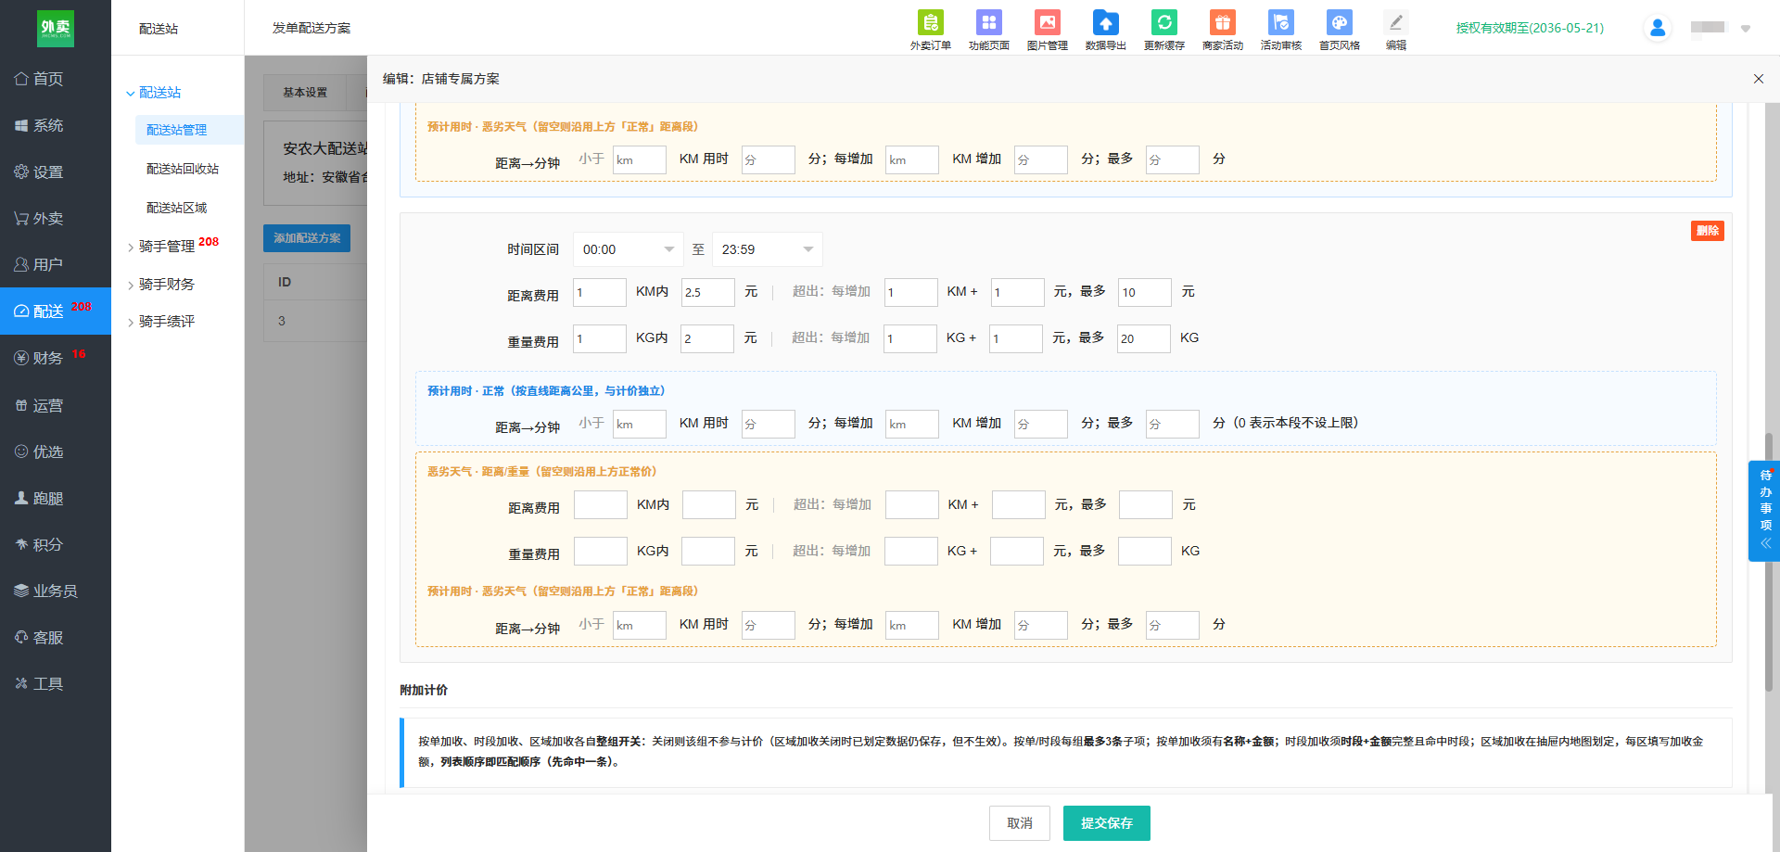Open 用户 in sidebar
Viewport: 1780px width, 852px height.
[56, 264]
